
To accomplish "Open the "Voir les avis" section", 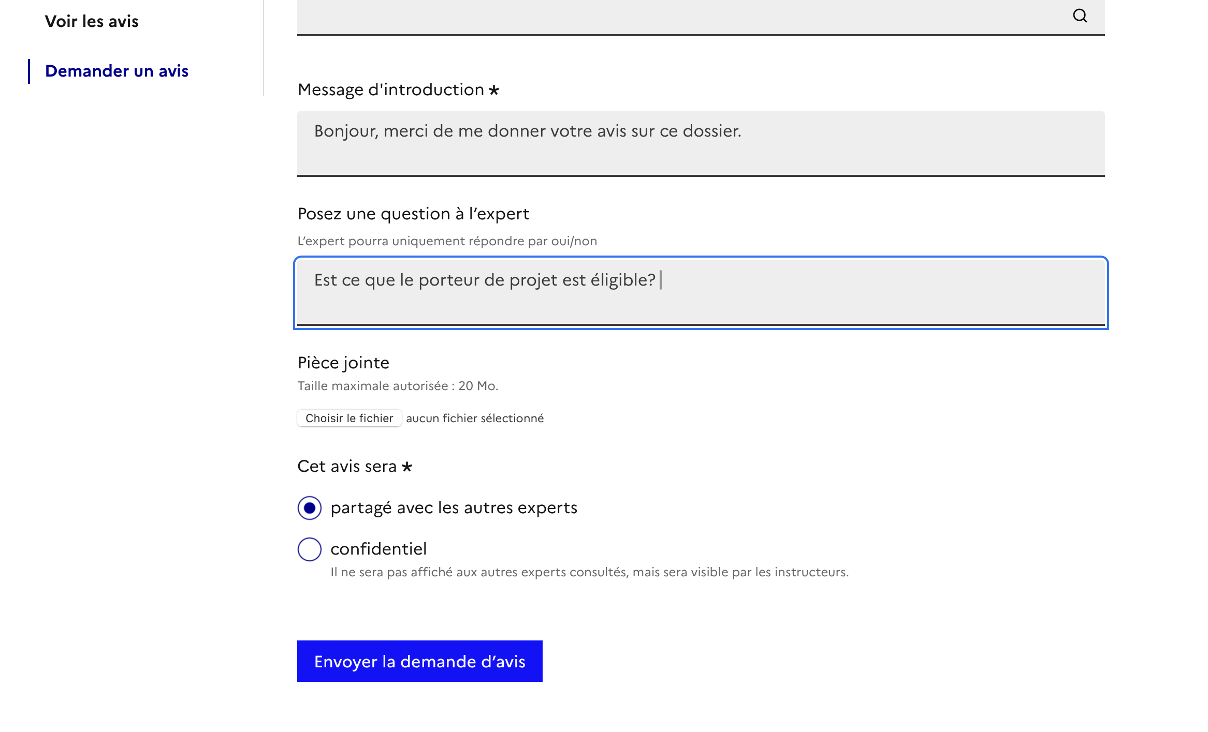I will click(92, 21).
